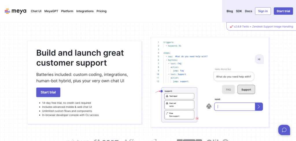The image size is (296, 141).
Task: Focus the NAME input field
Action: click(235, 106)
